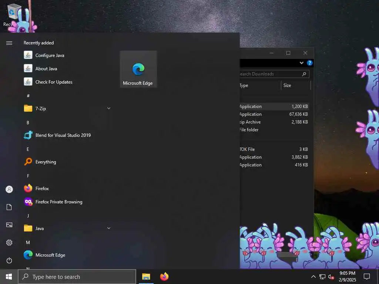The image size is (379, 284).
Task: Click the Explorer search magnifier icon
Action: (x=304, y=74)
